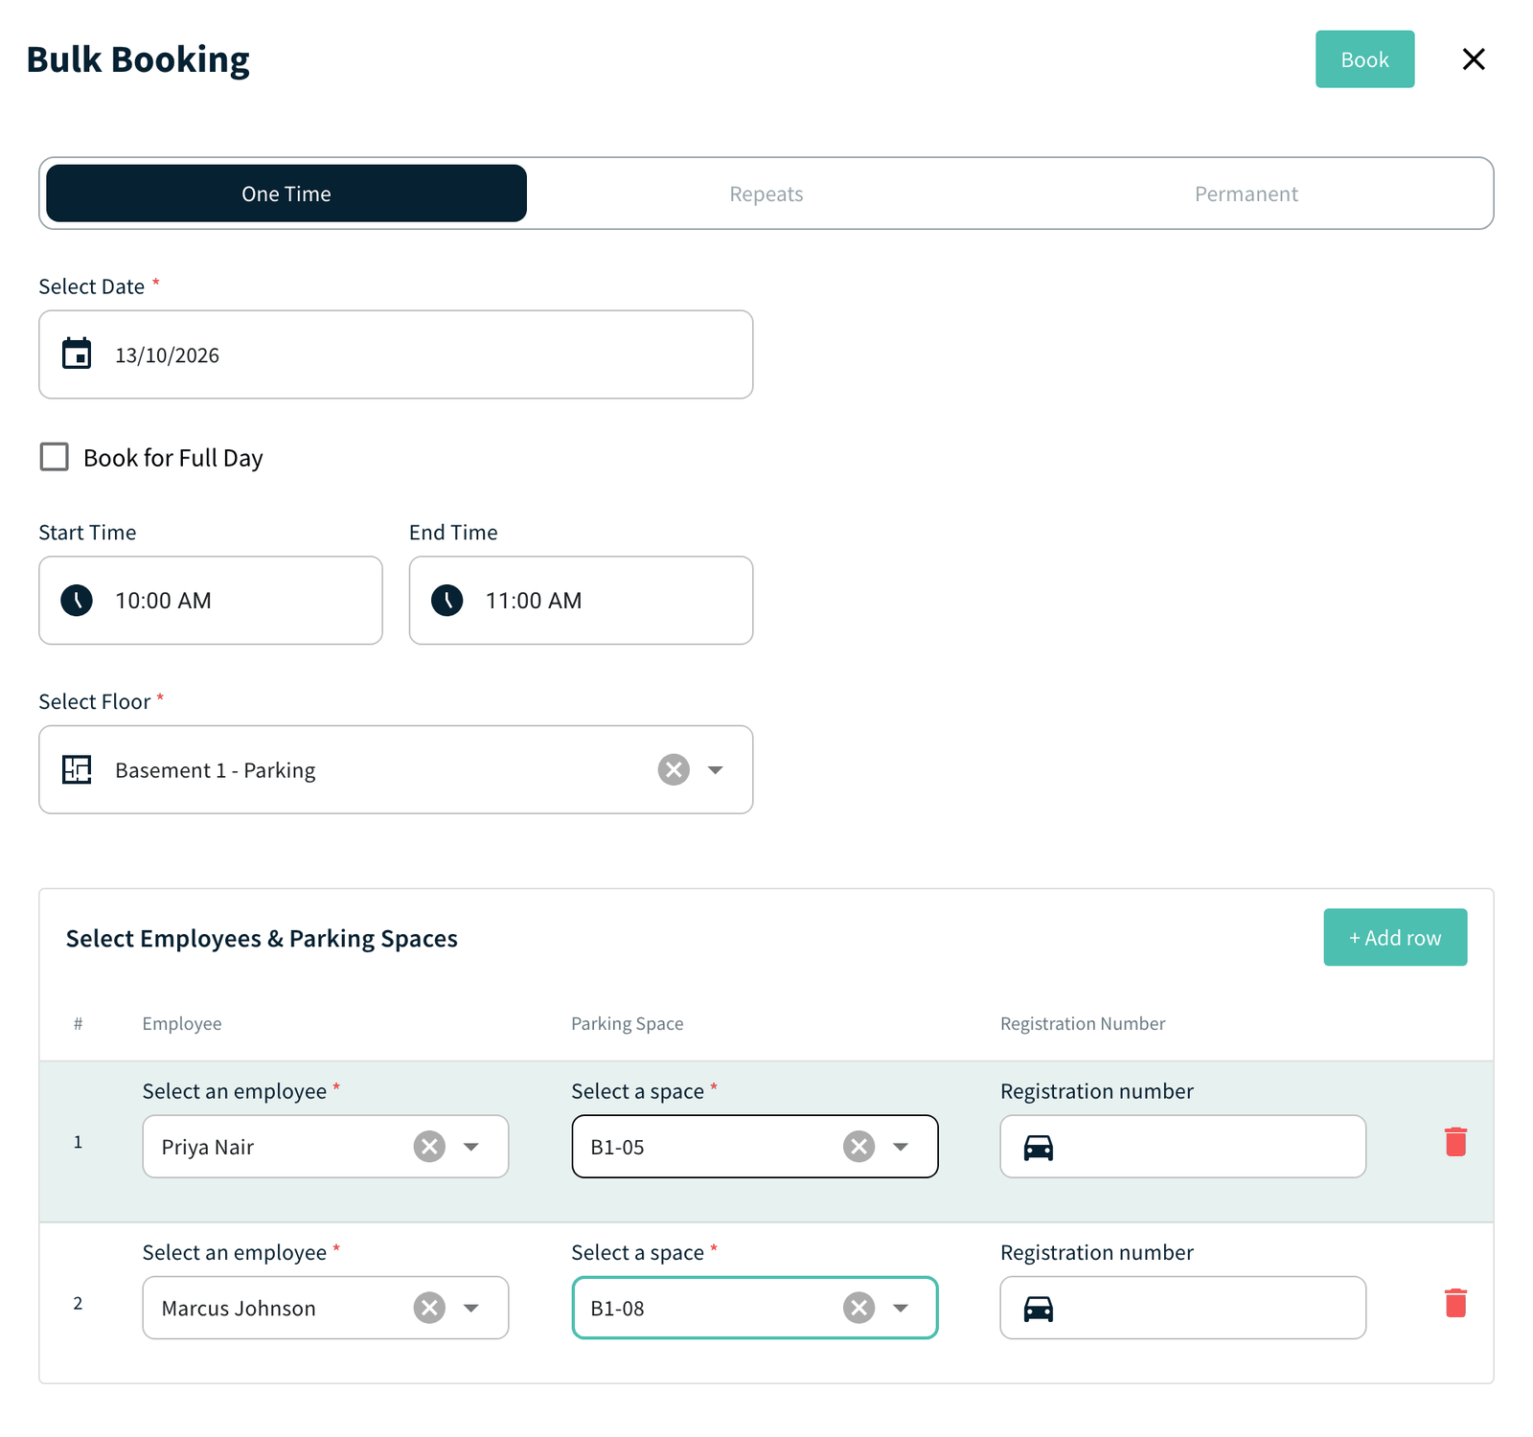Click the Book for Full Day label
This screenshot has width=1533, height=1437.
click(173, 458)
